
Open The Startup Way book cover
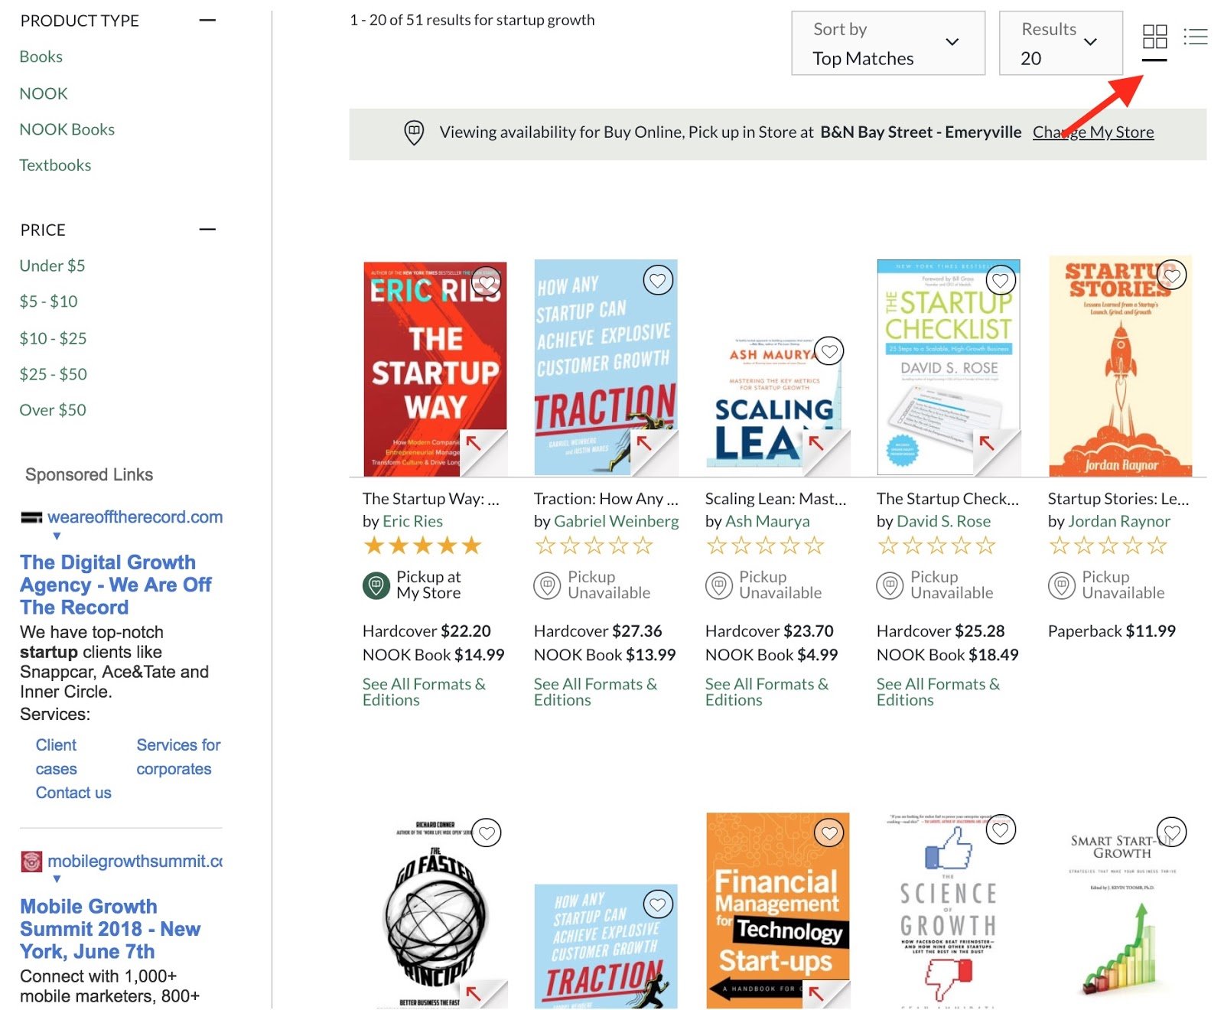(x=435, y=369)
